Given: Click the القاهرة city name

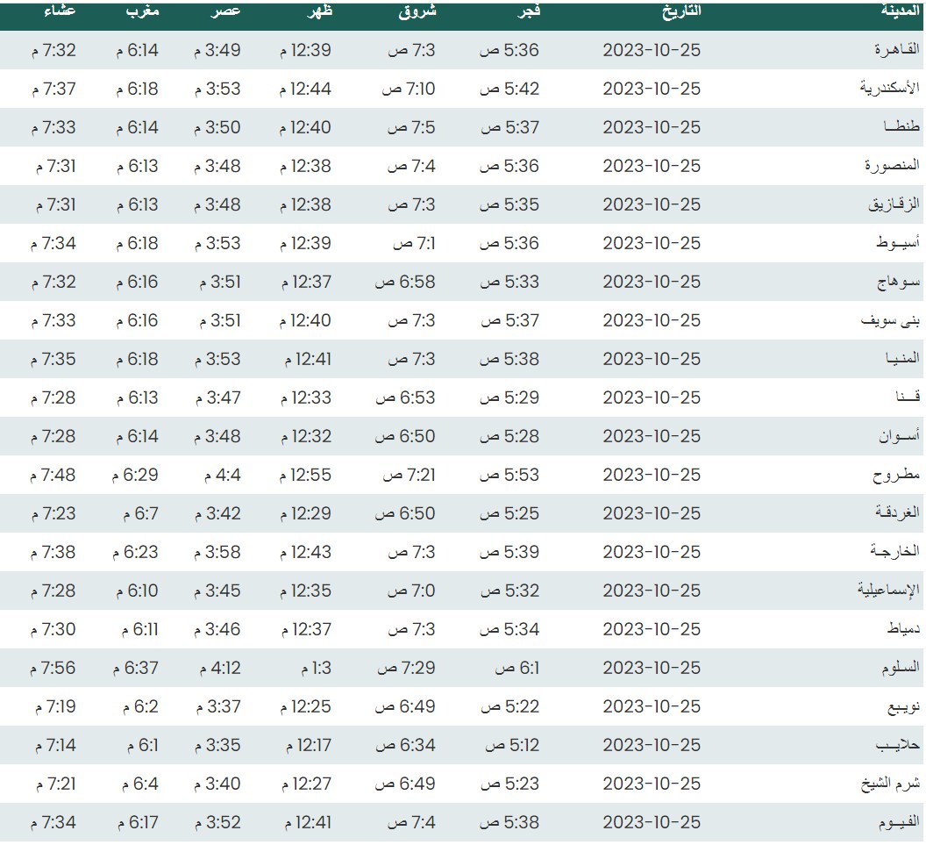Looking at the screenshot, I should [x=893, y=50].
